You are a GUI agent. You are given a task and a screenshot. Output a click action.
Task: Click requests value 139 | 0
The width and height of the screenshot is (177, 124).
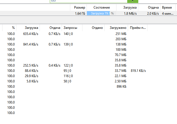(x=68, y=44)
